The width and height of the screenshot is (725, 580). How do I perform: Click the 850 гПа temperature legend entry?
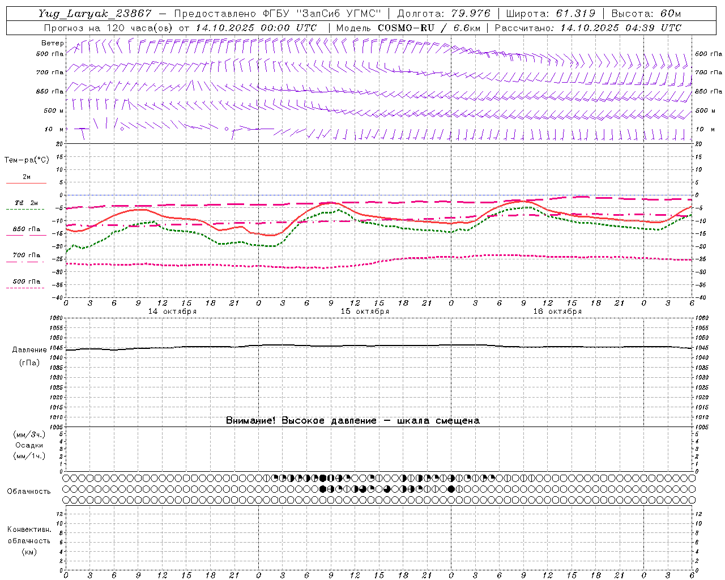tap(26, 229)
